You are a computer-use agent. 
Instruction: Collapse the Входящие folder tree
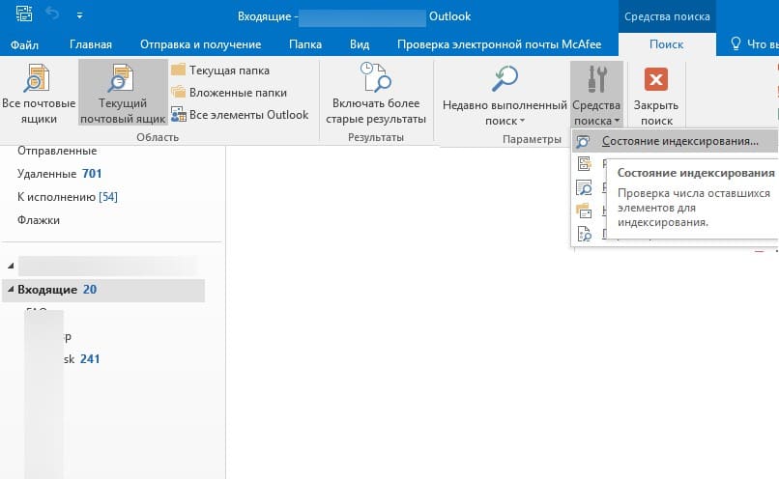pyautogui.click(x=11, y=290)
